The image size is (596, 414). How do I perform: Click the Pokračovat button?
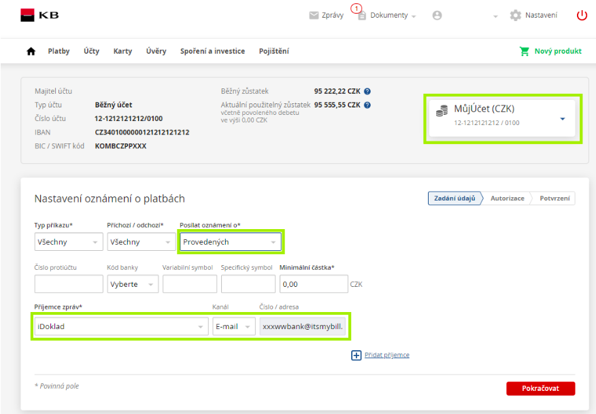click(x=540, y=389)
